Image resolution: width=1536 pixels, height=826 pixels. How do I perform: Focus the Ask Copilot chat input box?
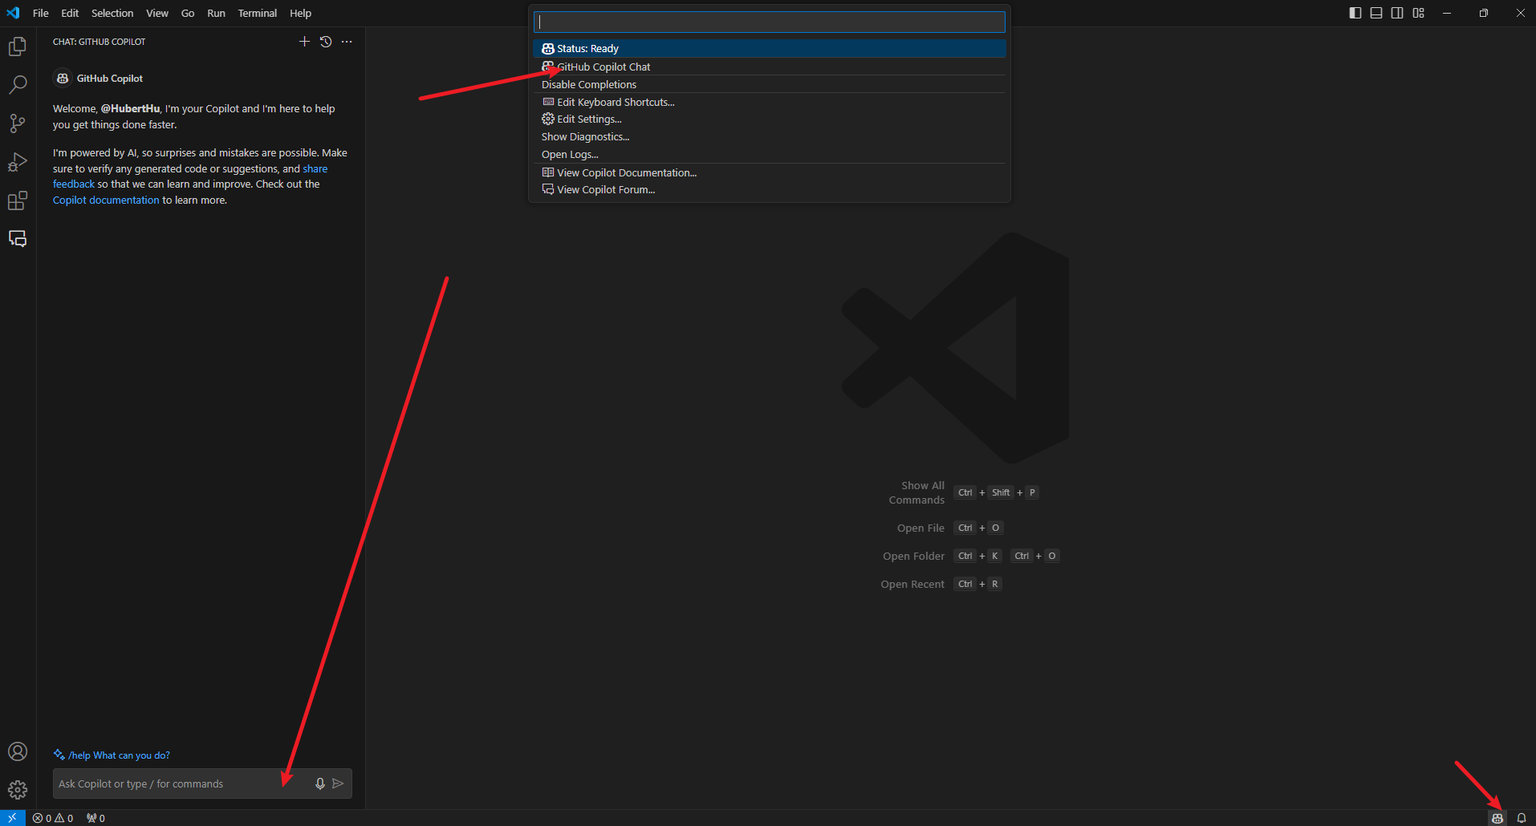(183, 783)
